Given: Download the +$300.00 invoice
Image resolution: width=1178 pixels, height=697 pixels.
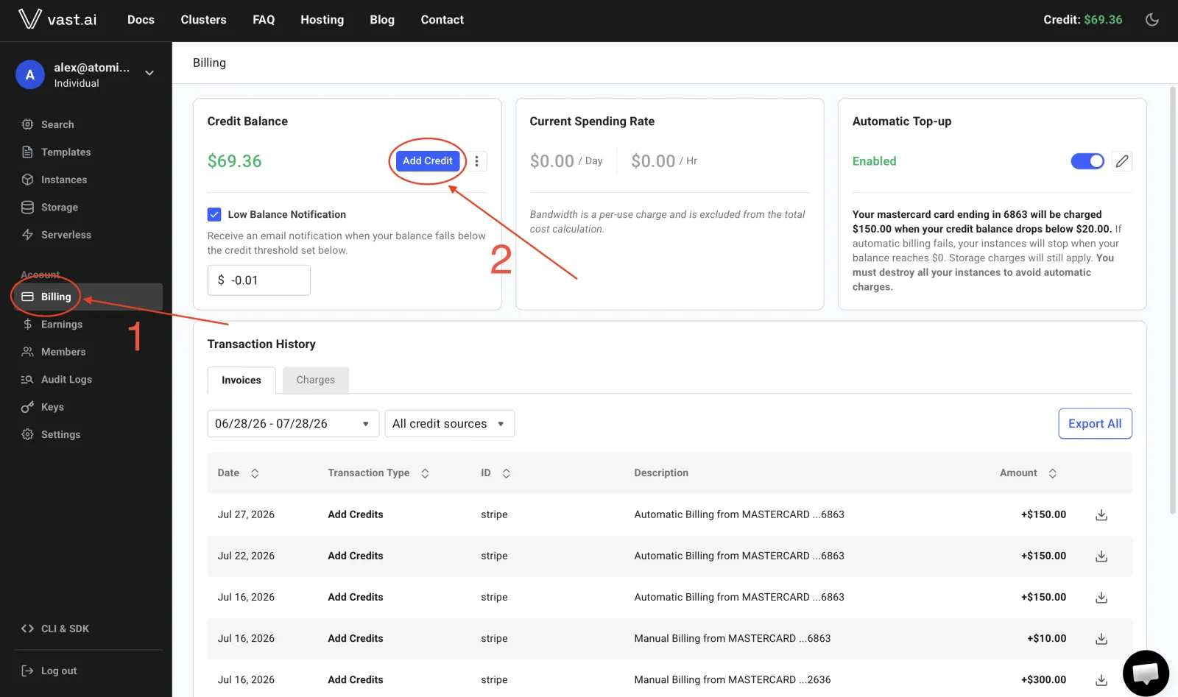Looking at the screenshot, I should point(1101,679).
